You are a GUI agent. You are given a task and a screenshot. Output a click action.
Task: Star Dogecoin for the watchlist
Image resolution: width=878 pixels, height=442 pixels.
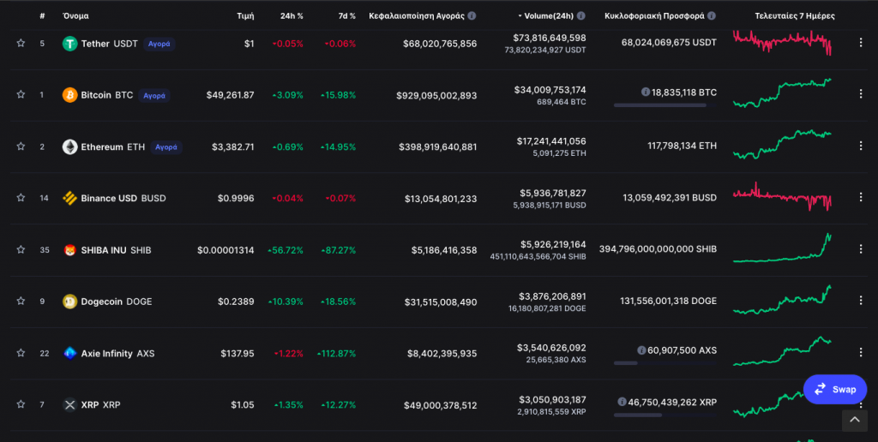[x=21, y=301]
